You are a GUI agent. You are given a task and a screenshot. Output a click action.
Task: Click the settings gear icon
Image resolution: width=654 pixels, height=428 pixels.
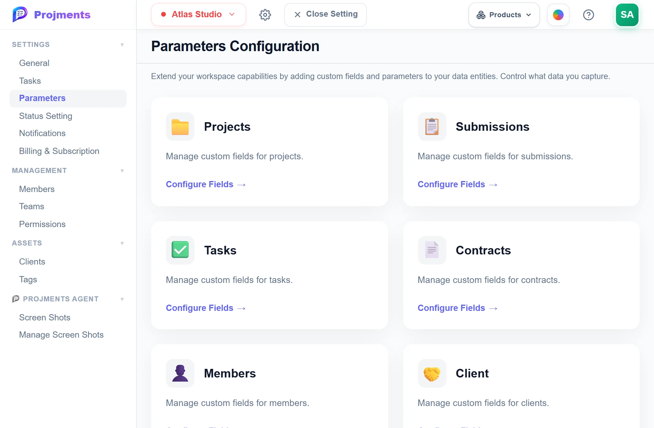point(265,15)
